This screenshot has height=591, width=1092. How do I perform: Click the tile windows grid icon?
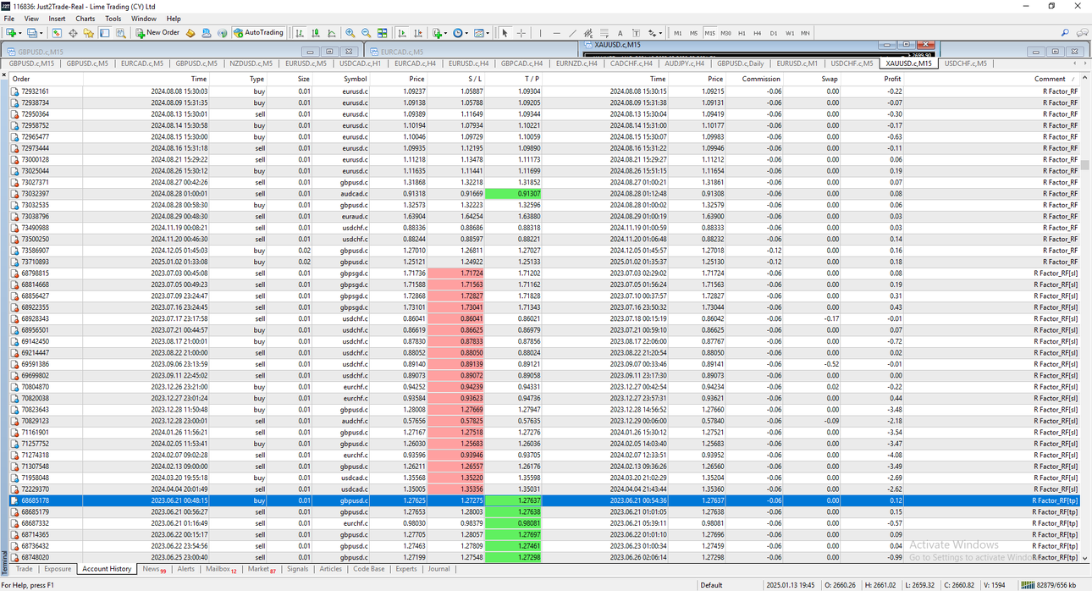382,33
